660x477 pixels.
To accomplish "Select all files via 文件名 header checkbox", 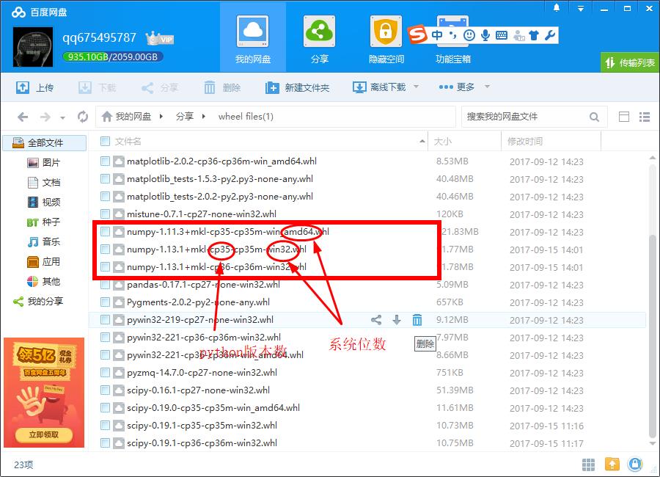I will pos(105,141).
